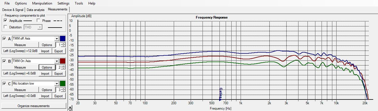Click Import for measurement C
The image size is (378, 111).
pyautogui.click(x=45, y=96)
